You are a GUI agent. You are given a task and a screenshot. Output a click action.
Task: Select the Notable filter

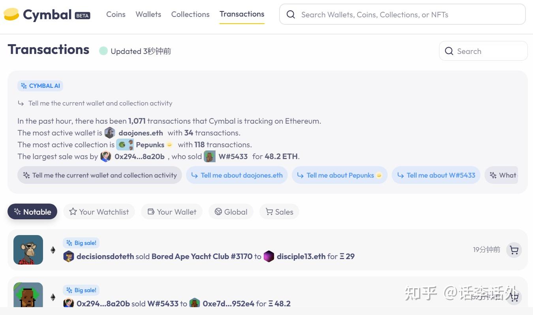tap(32, 212)
